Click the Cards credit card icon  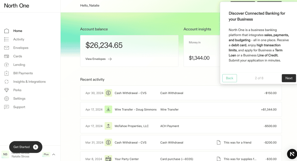tap(6, 56)
